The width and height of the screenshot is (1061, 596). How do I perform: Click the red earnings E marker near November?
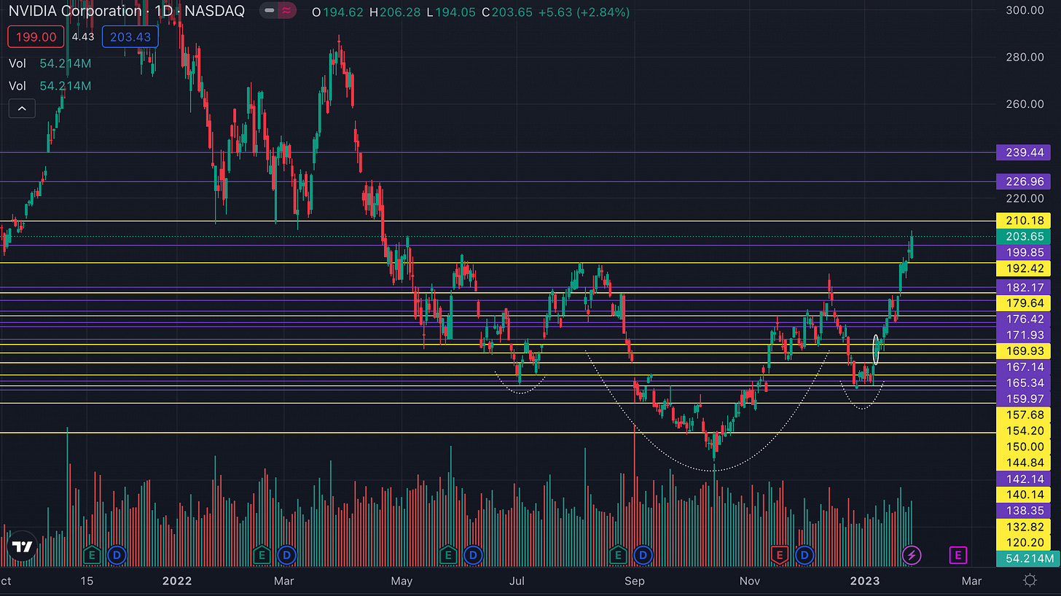[x=779, y=555]
